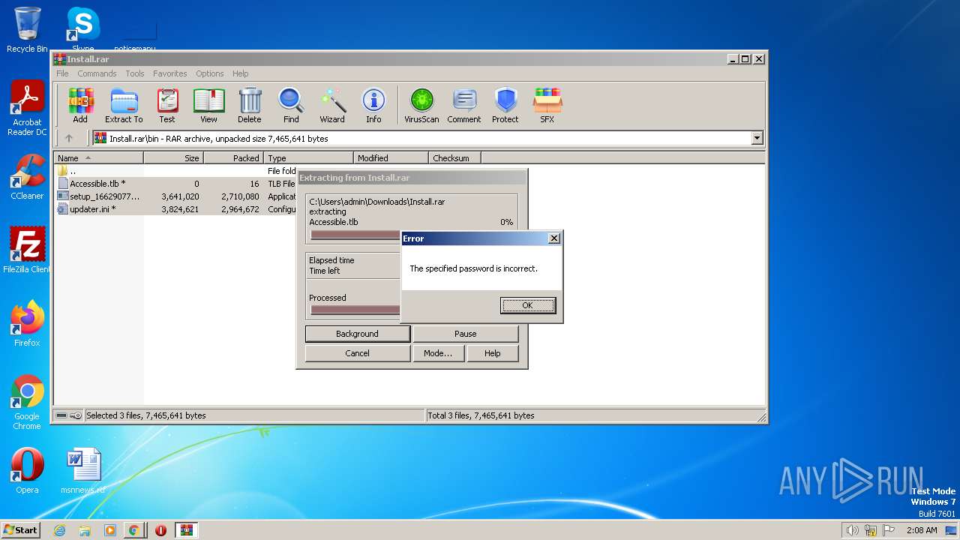Close the Error dialog with X
Viewport: 960px width, 540px height.
554,238
